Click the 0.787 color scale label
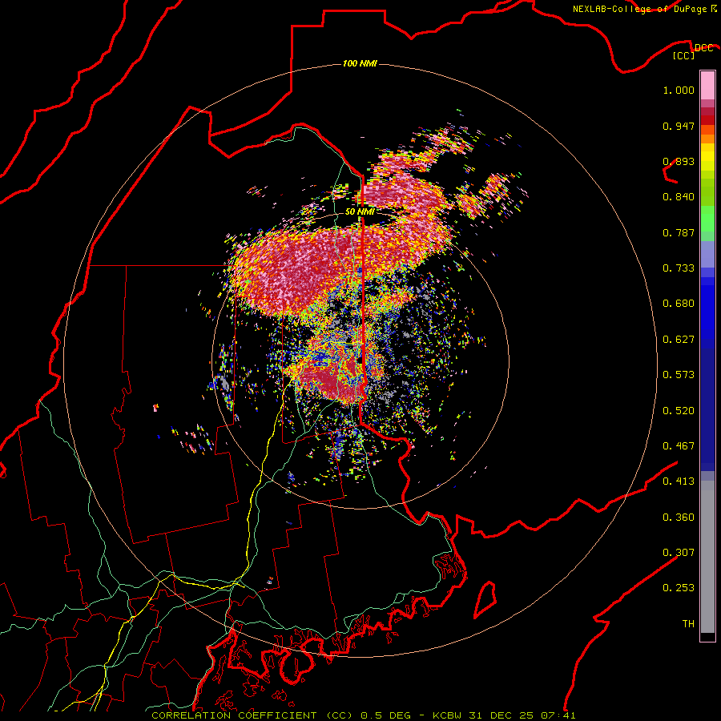Screen dimensions: 721x721 [679, 232]
